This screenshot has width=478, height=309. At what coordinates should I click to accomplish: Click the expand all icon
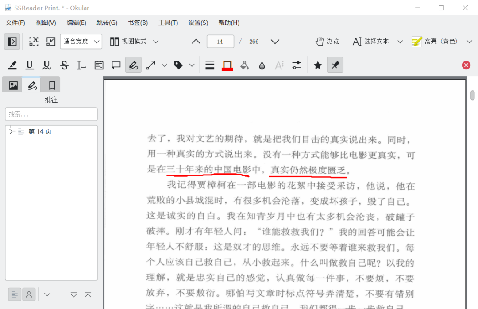click(73, 294)
